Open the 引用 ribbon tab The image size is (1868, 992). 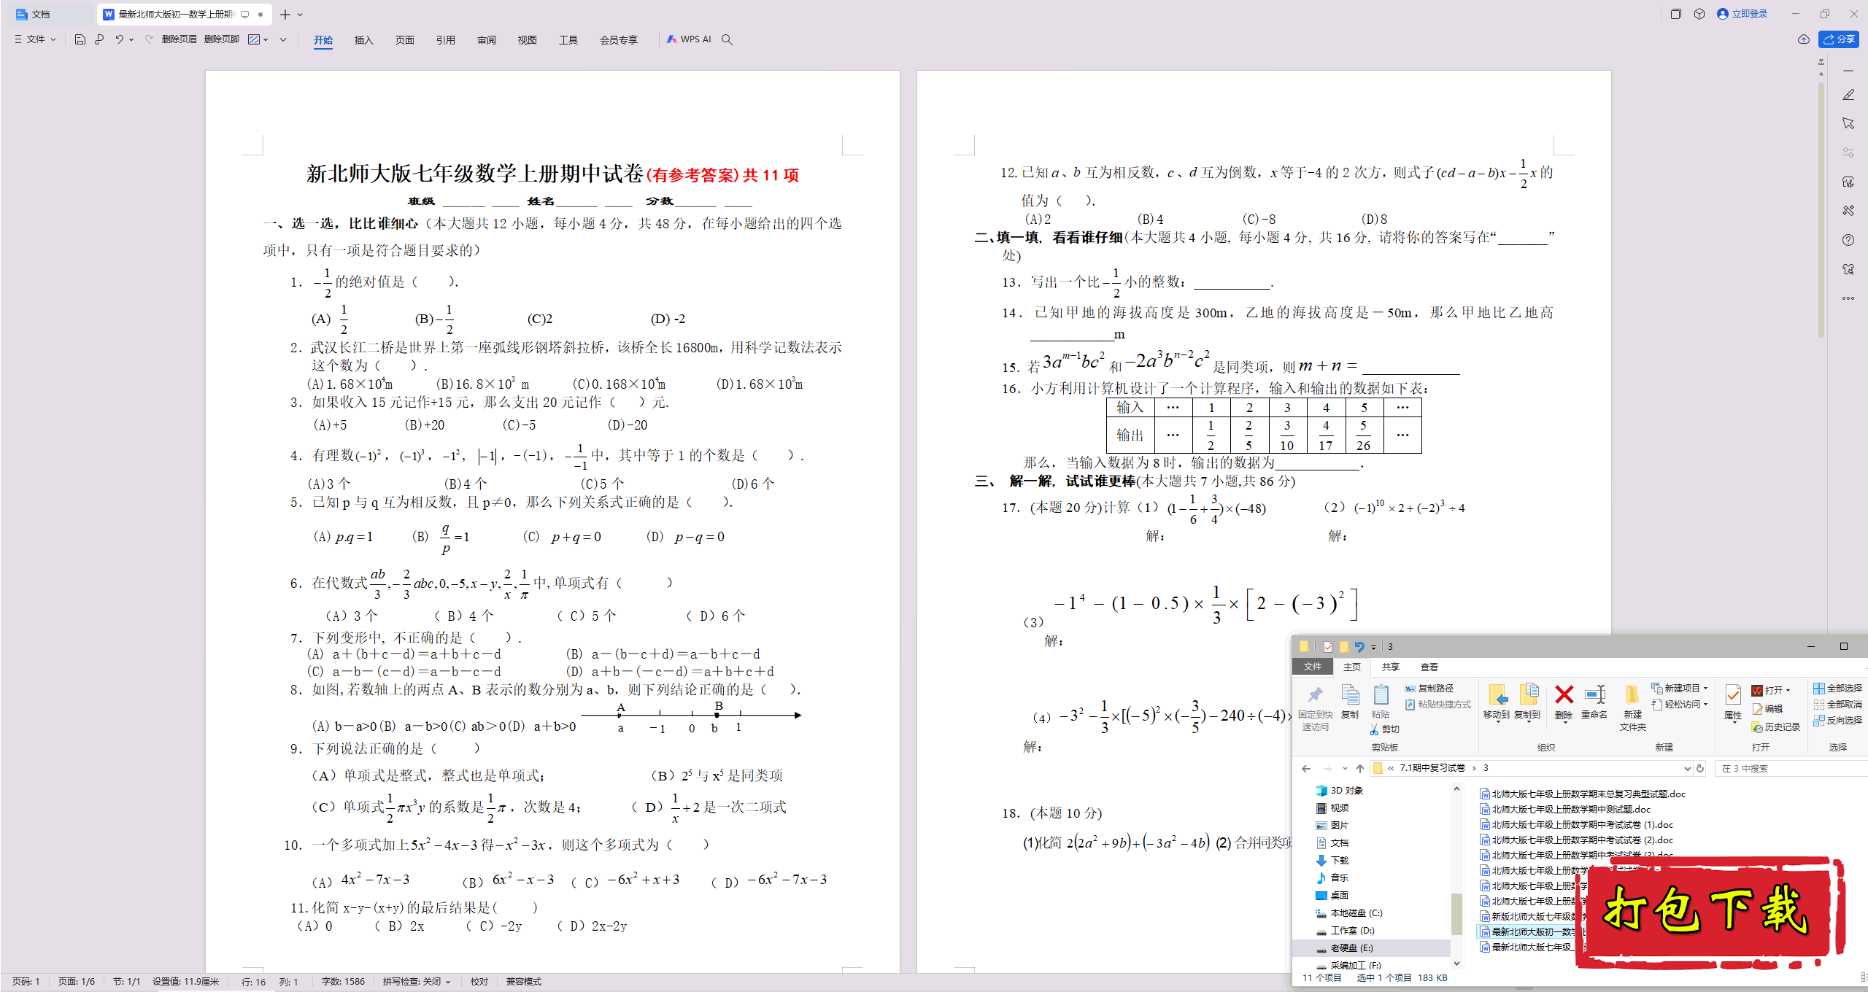pyautogui.click(x=446, y=40)
